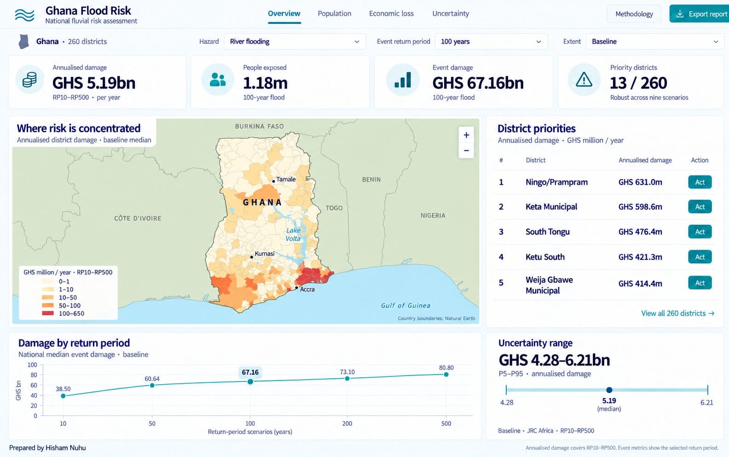Open View all 260 districts link
This screenshot has height=457, width=729.
677,313
